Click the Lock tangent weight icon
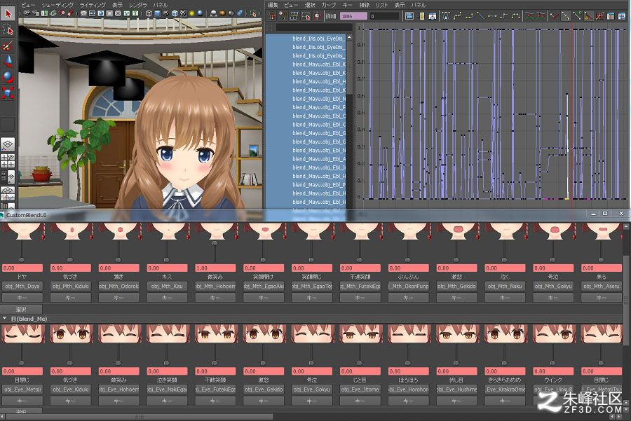The height and width of the screenshot is (421, 631). click(x=589, y=16)
